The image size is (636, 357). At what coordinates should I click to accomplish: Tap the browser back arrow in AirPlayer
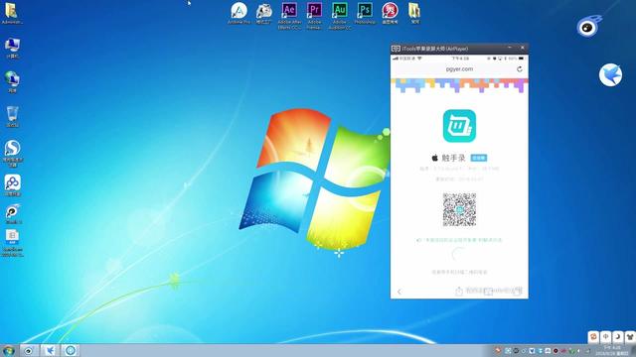[399, 292]
